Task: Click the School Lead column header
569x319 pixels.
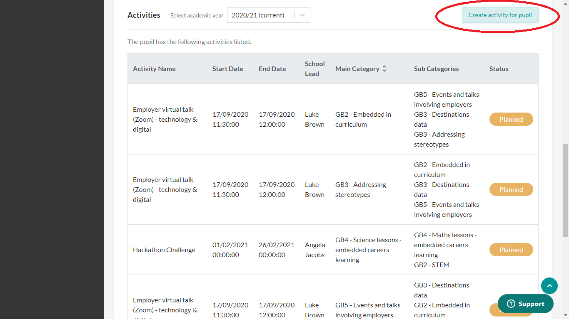Action: pyautogui.click(x=314, y=69)
